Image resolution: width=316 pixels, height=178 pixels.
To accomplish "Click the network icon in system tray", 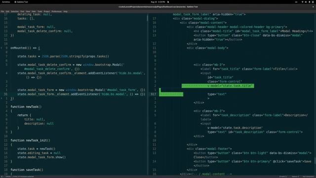I will tap(302, 2).
